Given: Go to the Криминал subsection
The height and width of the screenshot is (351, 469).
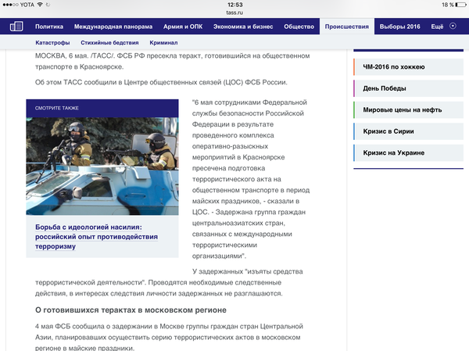Looking at the screenshot, I should pos(163,43).
